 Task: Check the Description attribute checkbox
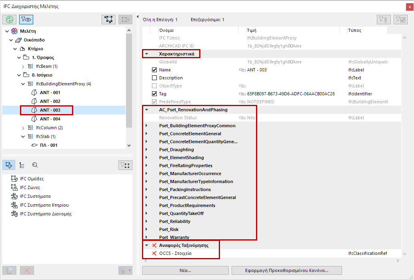[x=154, y=78]
